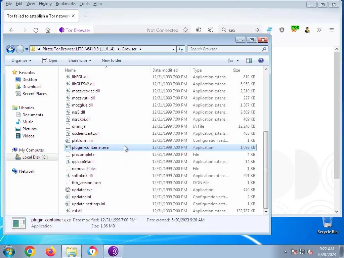Expand the address bar history dropdown
Screen dimensions: 344x258
(173, 49)
